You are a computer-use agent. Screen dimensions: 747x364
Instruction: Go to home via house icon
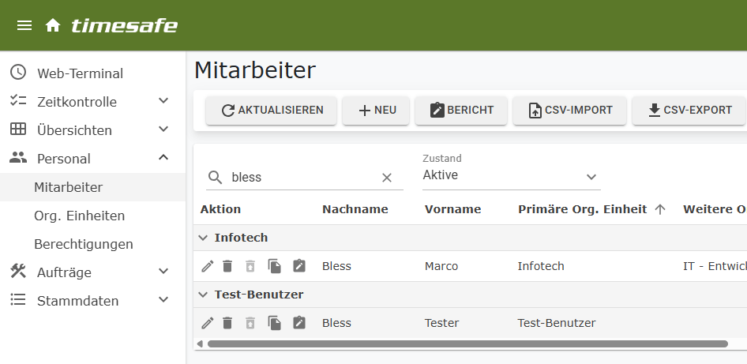point(53,25)
